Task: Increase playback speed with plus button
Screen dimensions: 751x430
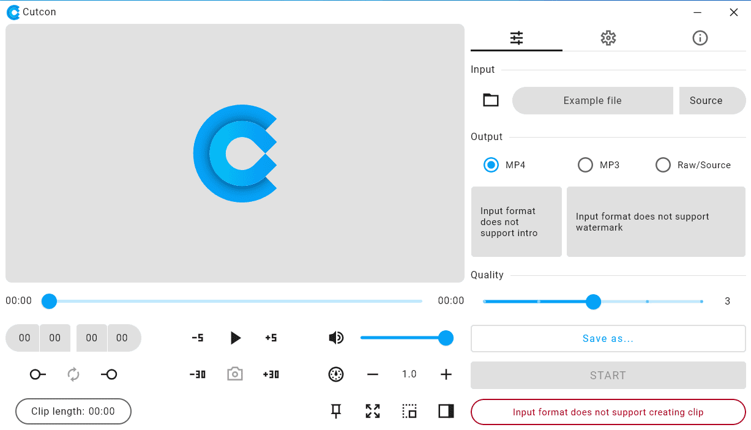Action: pos(446,374)
